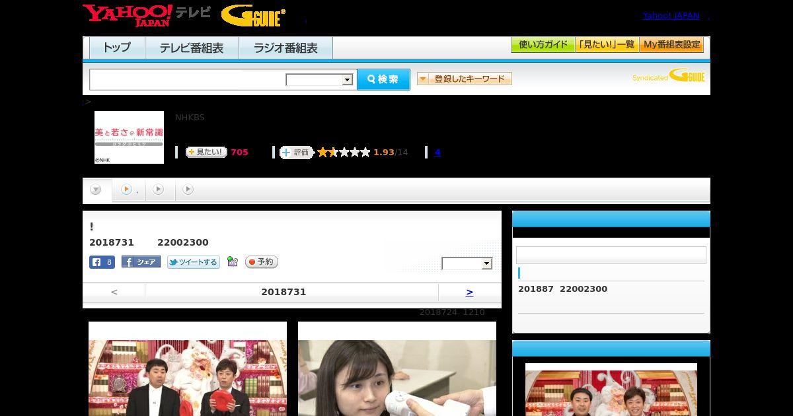Click the blue 検索 search button
The width and height of the screenshot is (793, 416).
coord(383,79)
